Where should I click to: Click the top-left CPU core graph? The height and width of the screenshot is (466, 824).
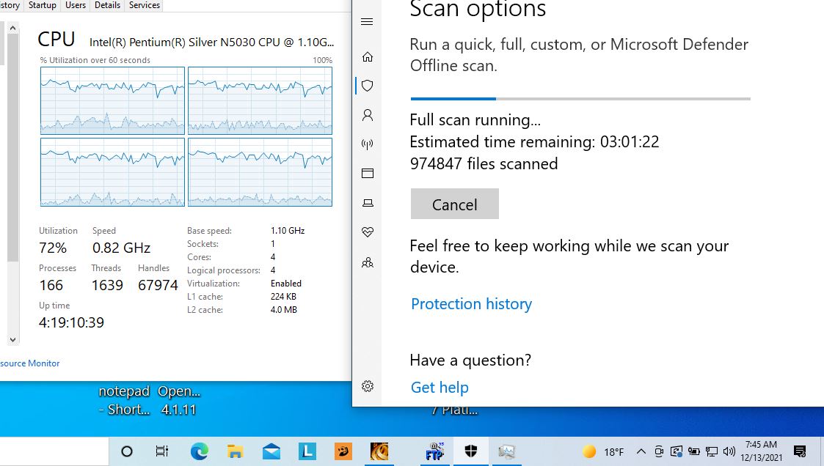(112, 101)
